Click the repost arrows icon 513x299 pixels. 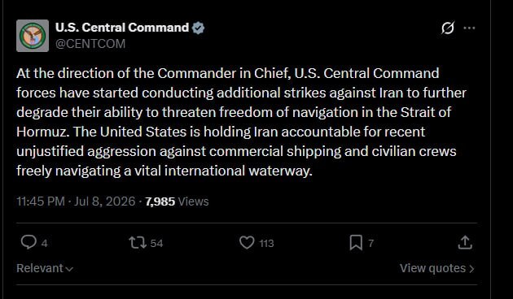pyautogui.click(x=138, y=243)
